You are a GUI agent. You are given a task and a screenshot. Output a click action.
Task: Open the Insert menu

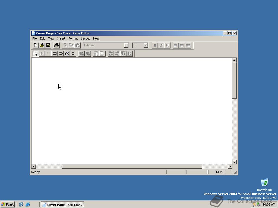pos(61,38)
